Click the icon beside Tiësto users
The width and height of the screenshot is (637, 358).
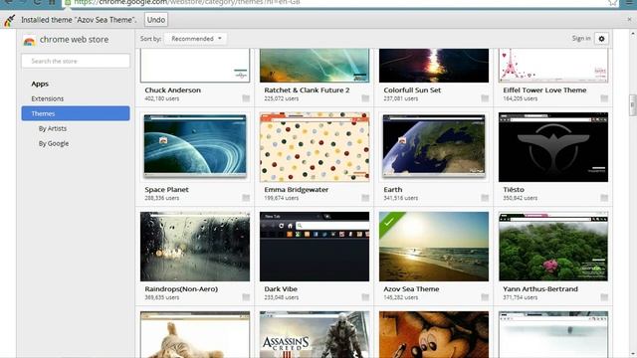[604, 198]
